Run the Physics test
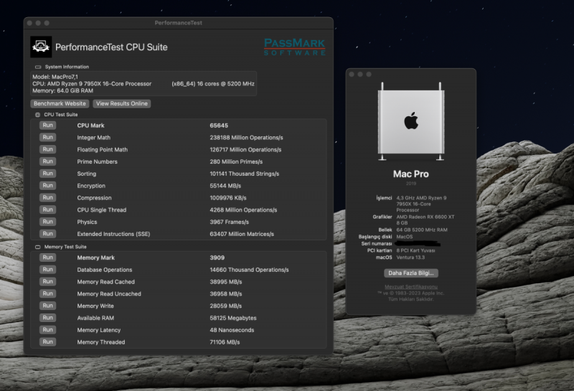The image size is (574, 391). [47, 222]
